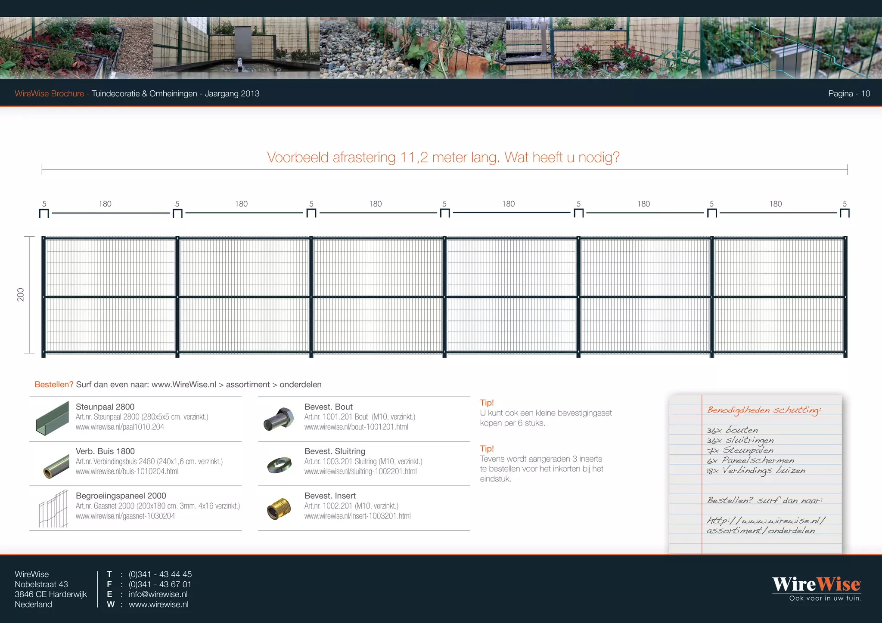Click the first fence panel in diagram
This screenshot has width=882, height=623.
[110, 296]
